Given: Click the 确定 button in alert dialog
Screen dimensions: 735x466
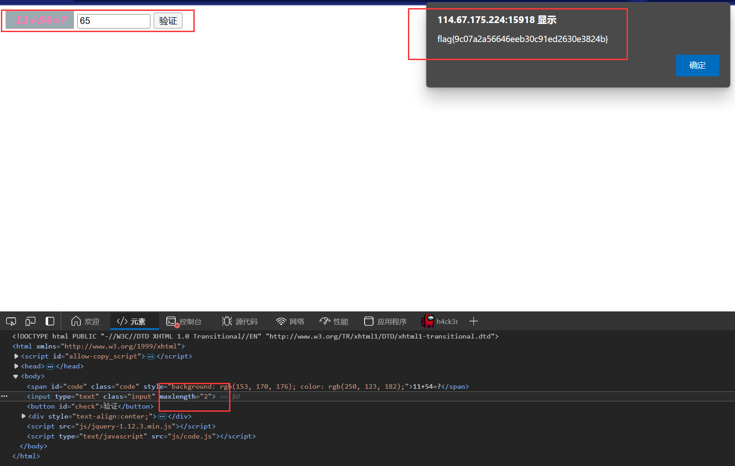Looking at the screenshot, I should 697,66.
